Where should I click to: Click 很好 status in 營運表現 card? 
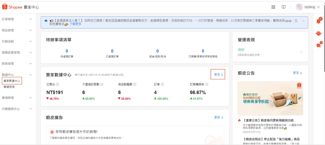tap(241, 50)
